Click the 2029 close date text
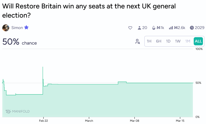 [200, 28]
